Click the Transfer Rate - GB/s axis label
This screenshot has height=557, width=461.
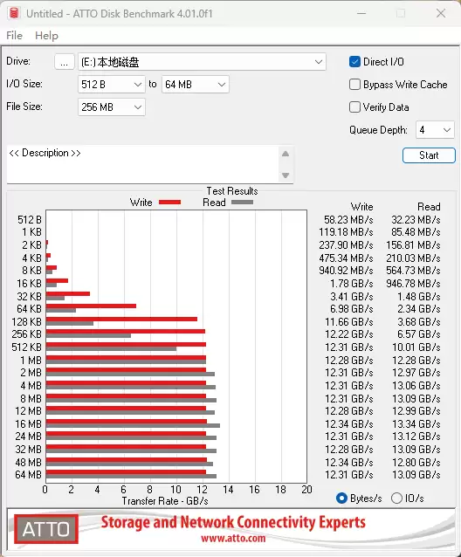click(x=165, y=501)
